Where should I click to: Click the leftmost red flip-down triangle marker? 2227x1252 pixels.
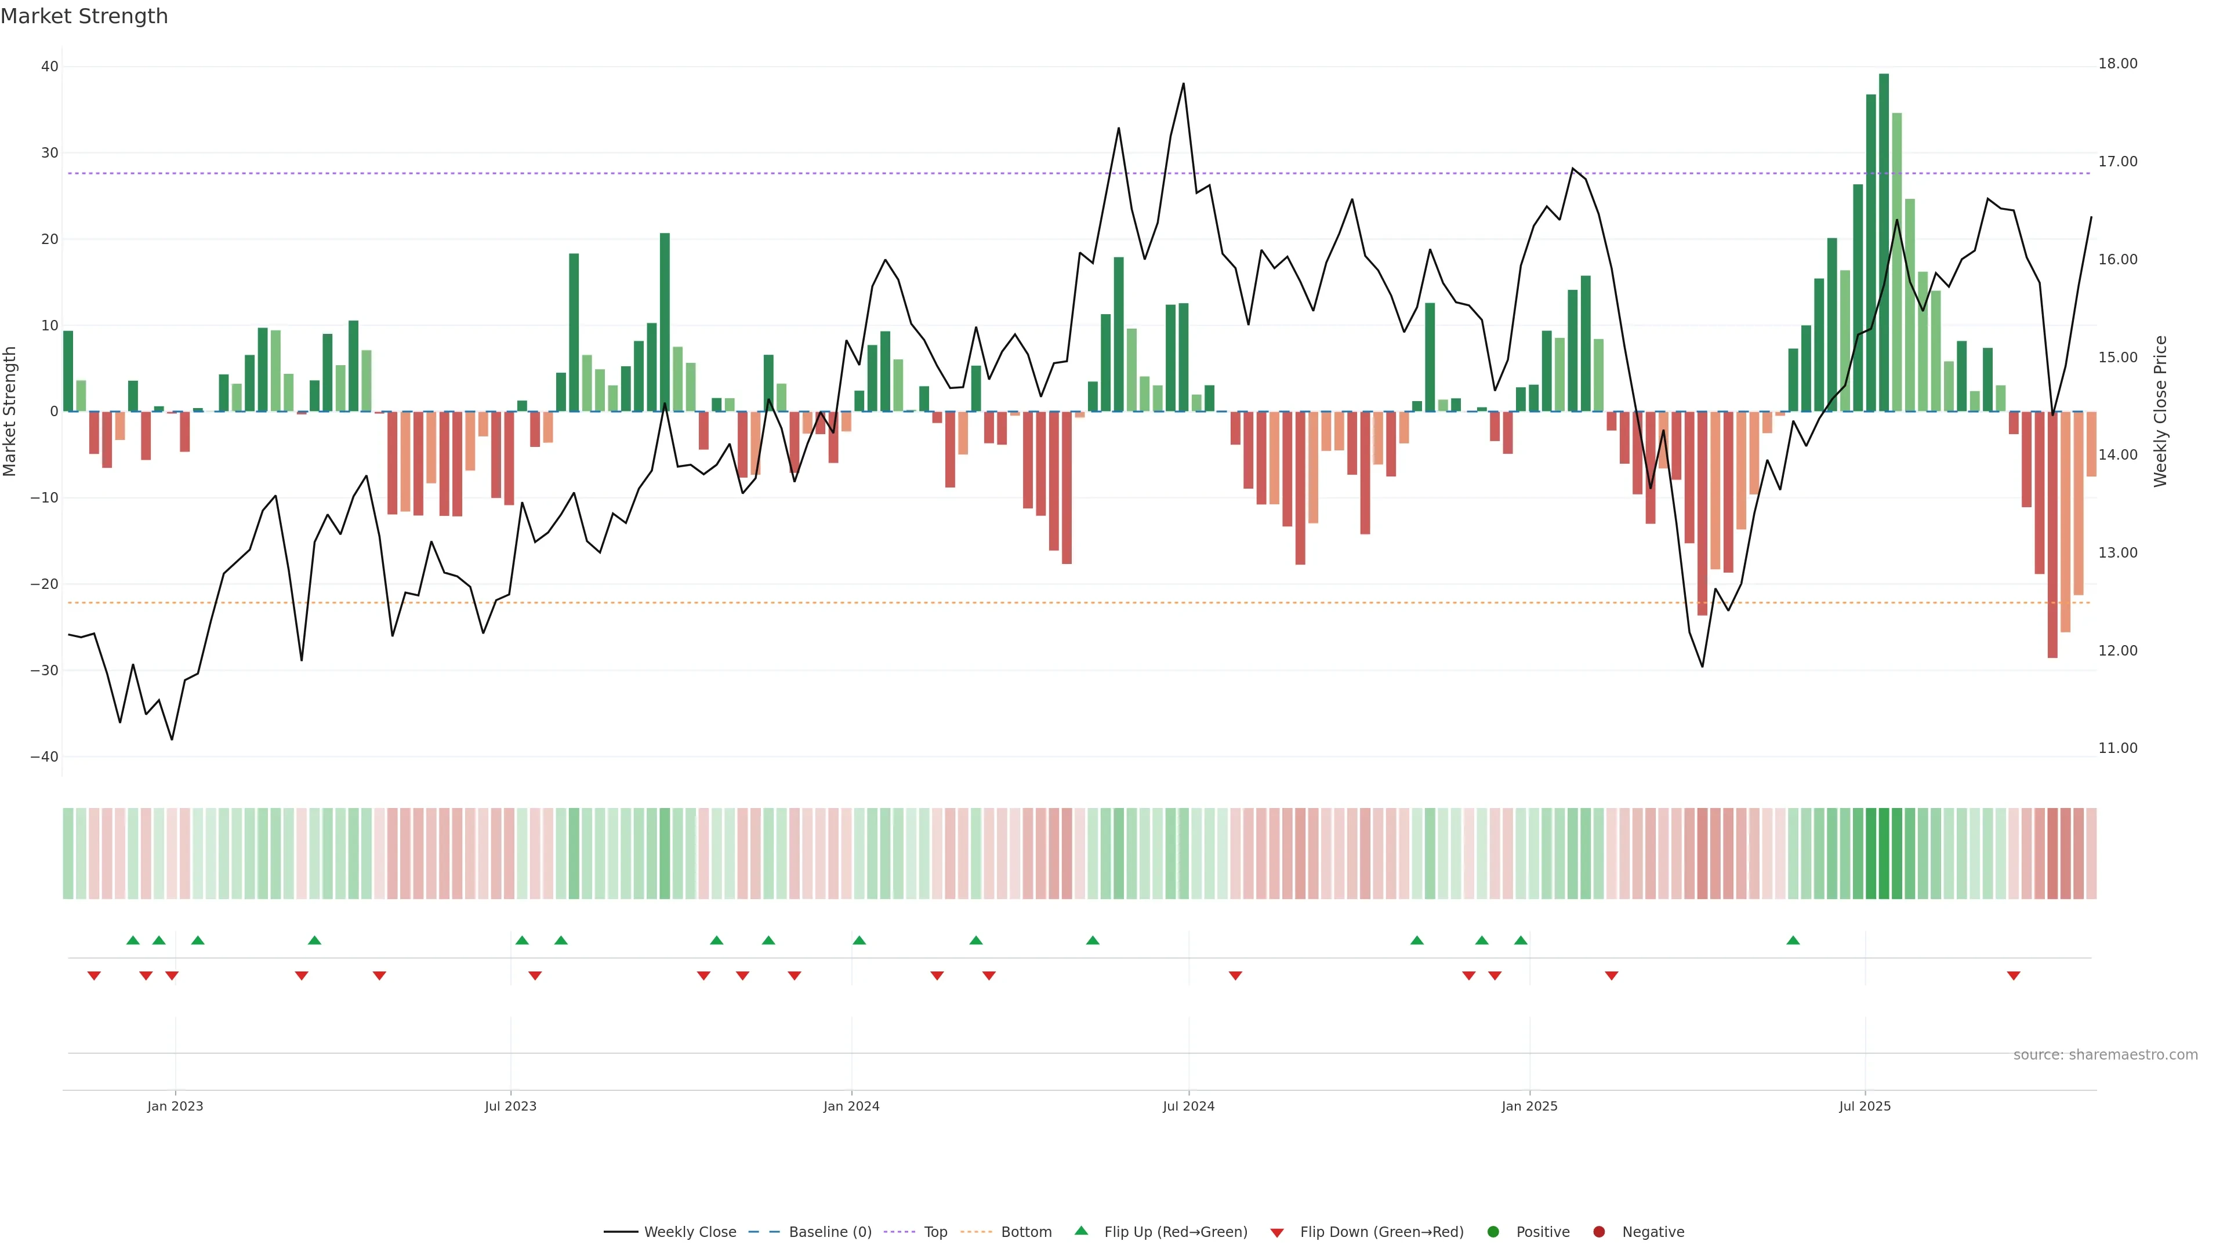point(94,976)
